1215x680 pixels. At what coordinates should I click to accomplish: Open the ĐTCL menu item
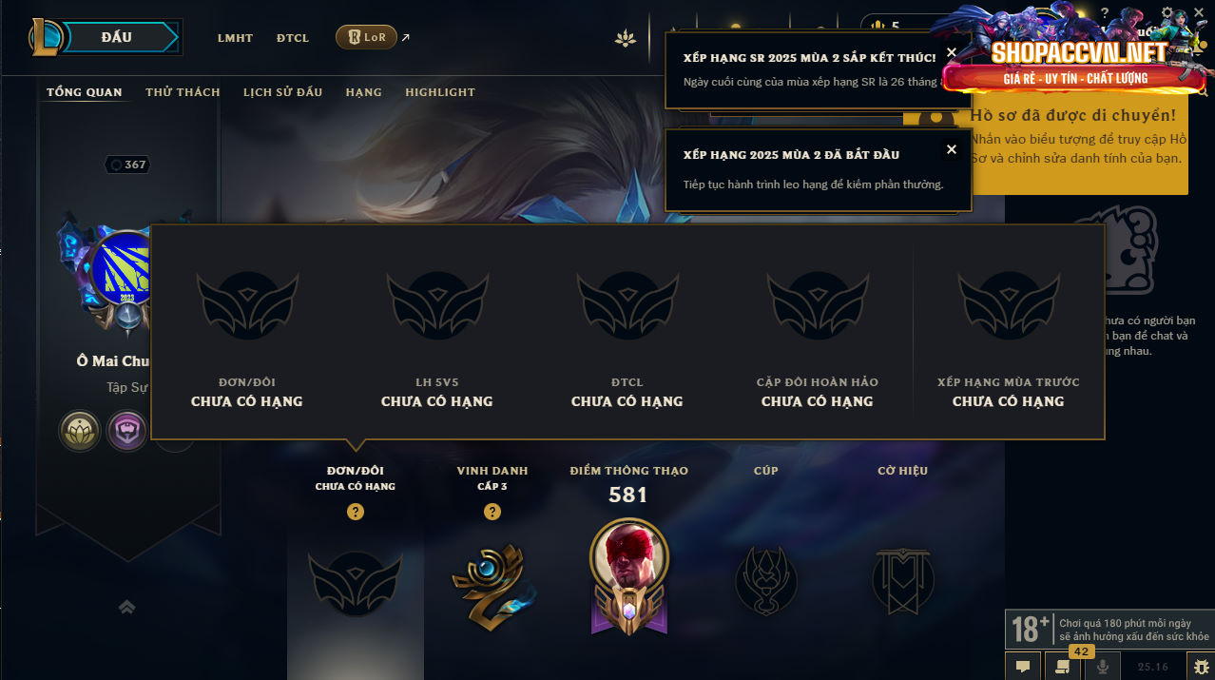pyautogui.click(x=293, y=38)
